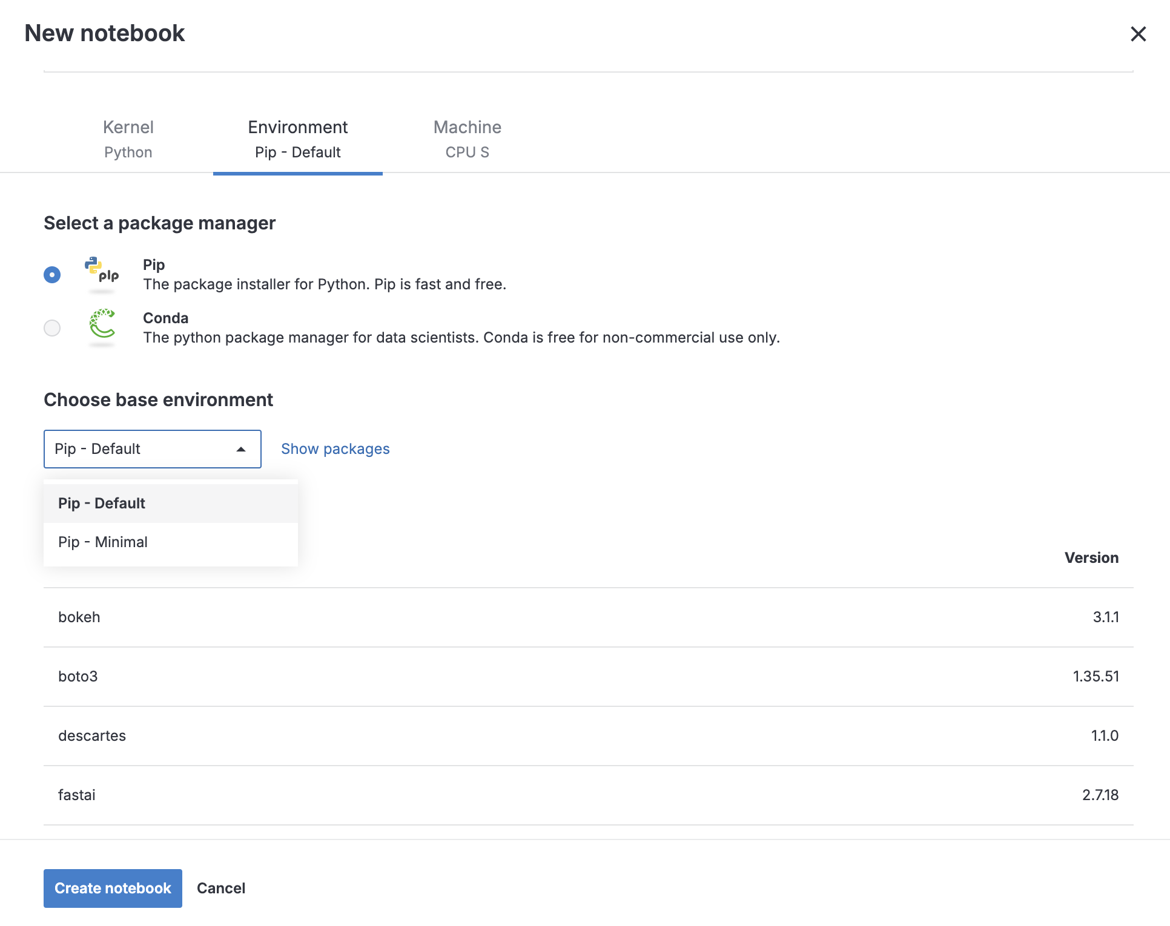The width and height of the screenshot is (1170, 926).
Task: Select the boto3 package row
Action: click(x=581, y=676)
